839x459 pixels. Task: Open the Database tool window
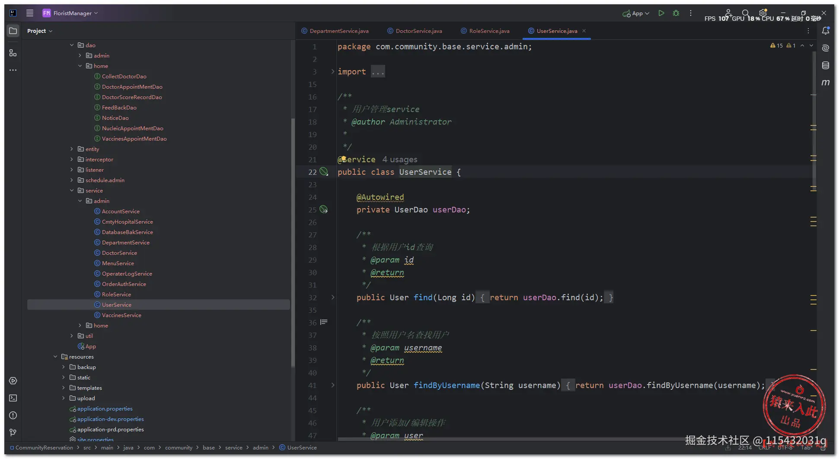[826, 65]
